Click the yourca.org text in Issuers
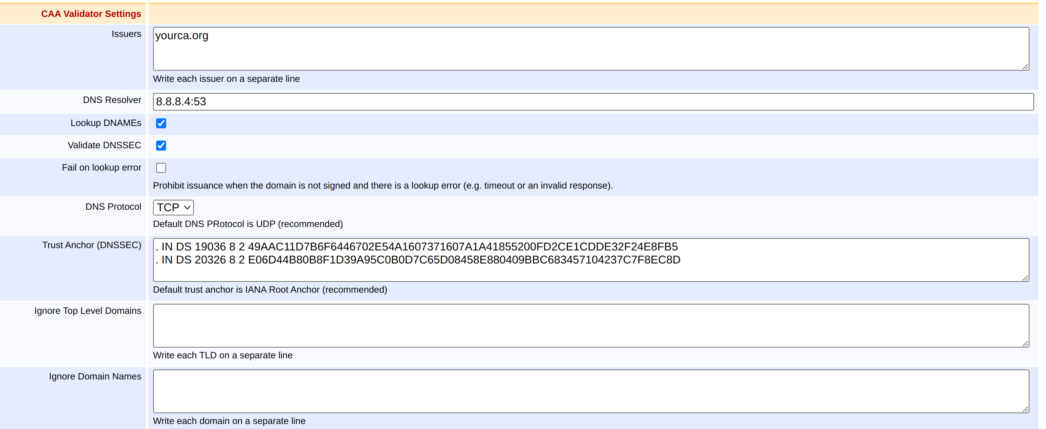This screenshot has width=1046, height=429. (182, 36)
